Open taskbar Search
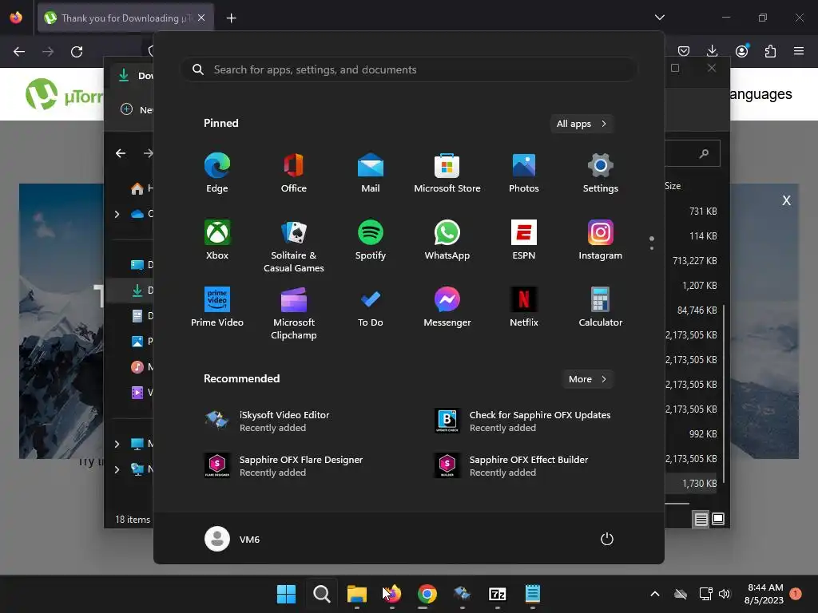818x613 pixels. (321, 594)
